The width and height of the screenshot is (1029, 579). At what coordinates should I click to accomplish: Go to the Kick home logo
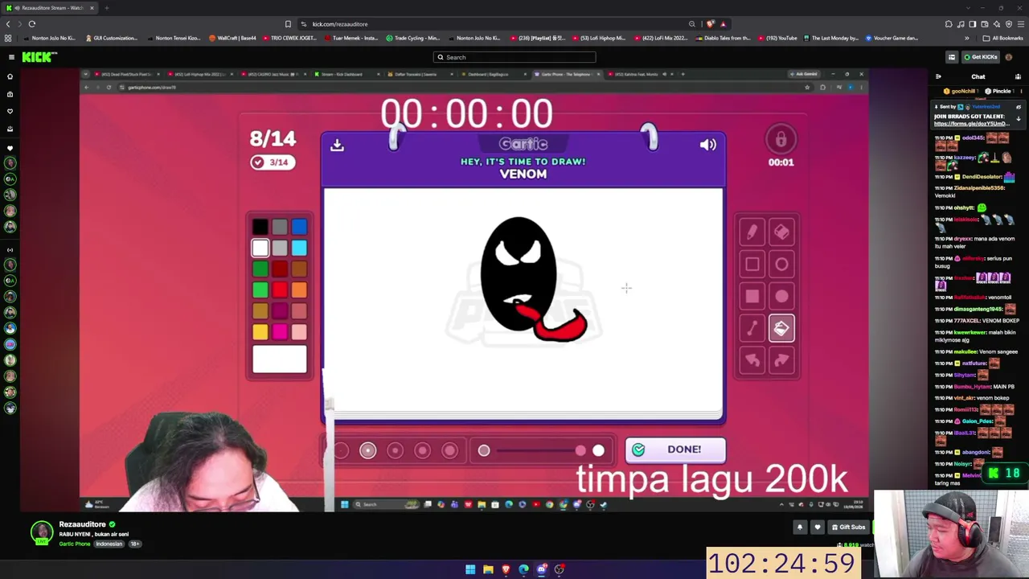pyautogui.click(x=39, y=57)
